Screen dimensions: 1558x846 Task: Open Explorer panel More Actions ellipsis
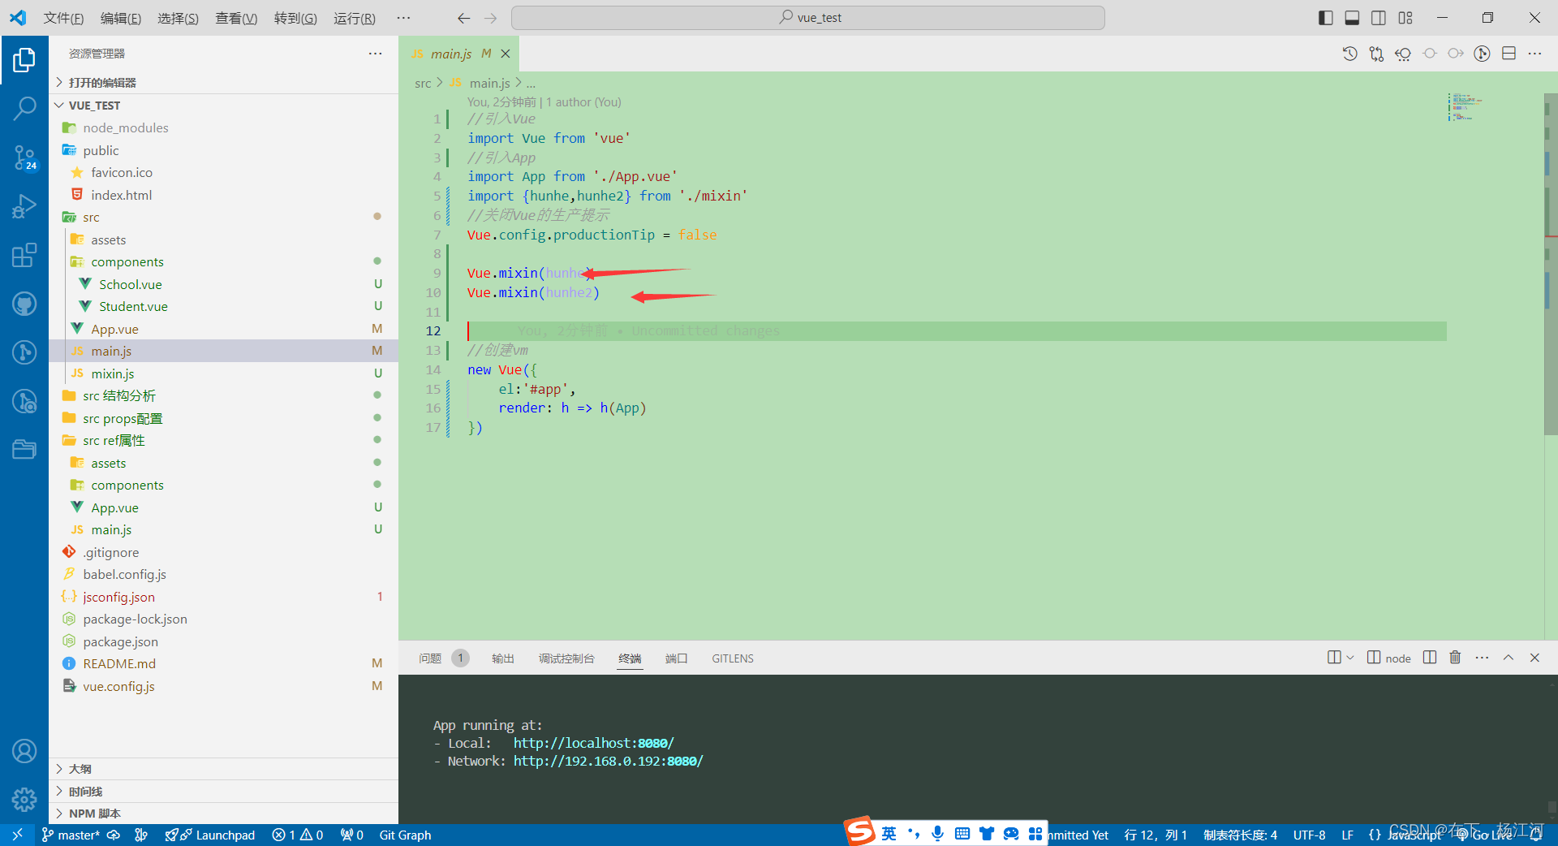pos(375,54)
